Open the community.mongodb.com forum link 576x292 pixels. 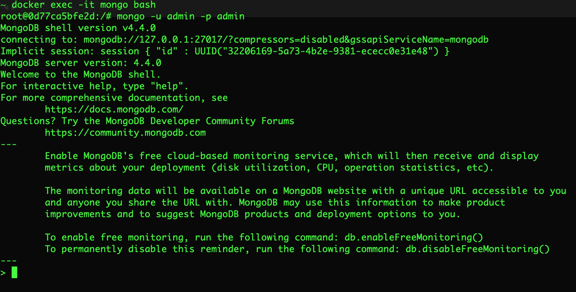pyautogui.click(x=125, y=133)
